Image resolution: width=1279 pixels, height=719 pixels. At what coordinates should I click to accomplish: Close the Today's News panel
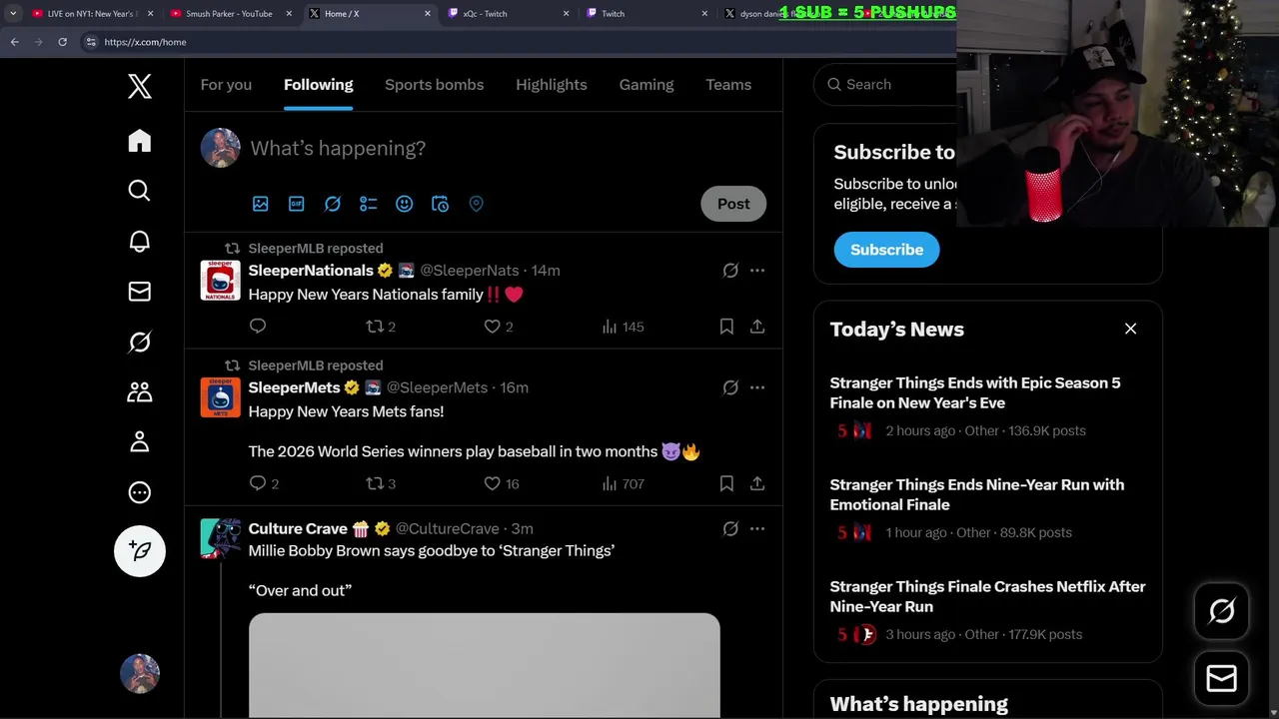pos(1131,329)
